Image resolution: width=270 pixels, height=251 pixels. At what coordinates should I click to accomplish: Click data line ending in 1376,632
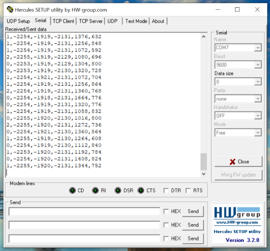54,37
